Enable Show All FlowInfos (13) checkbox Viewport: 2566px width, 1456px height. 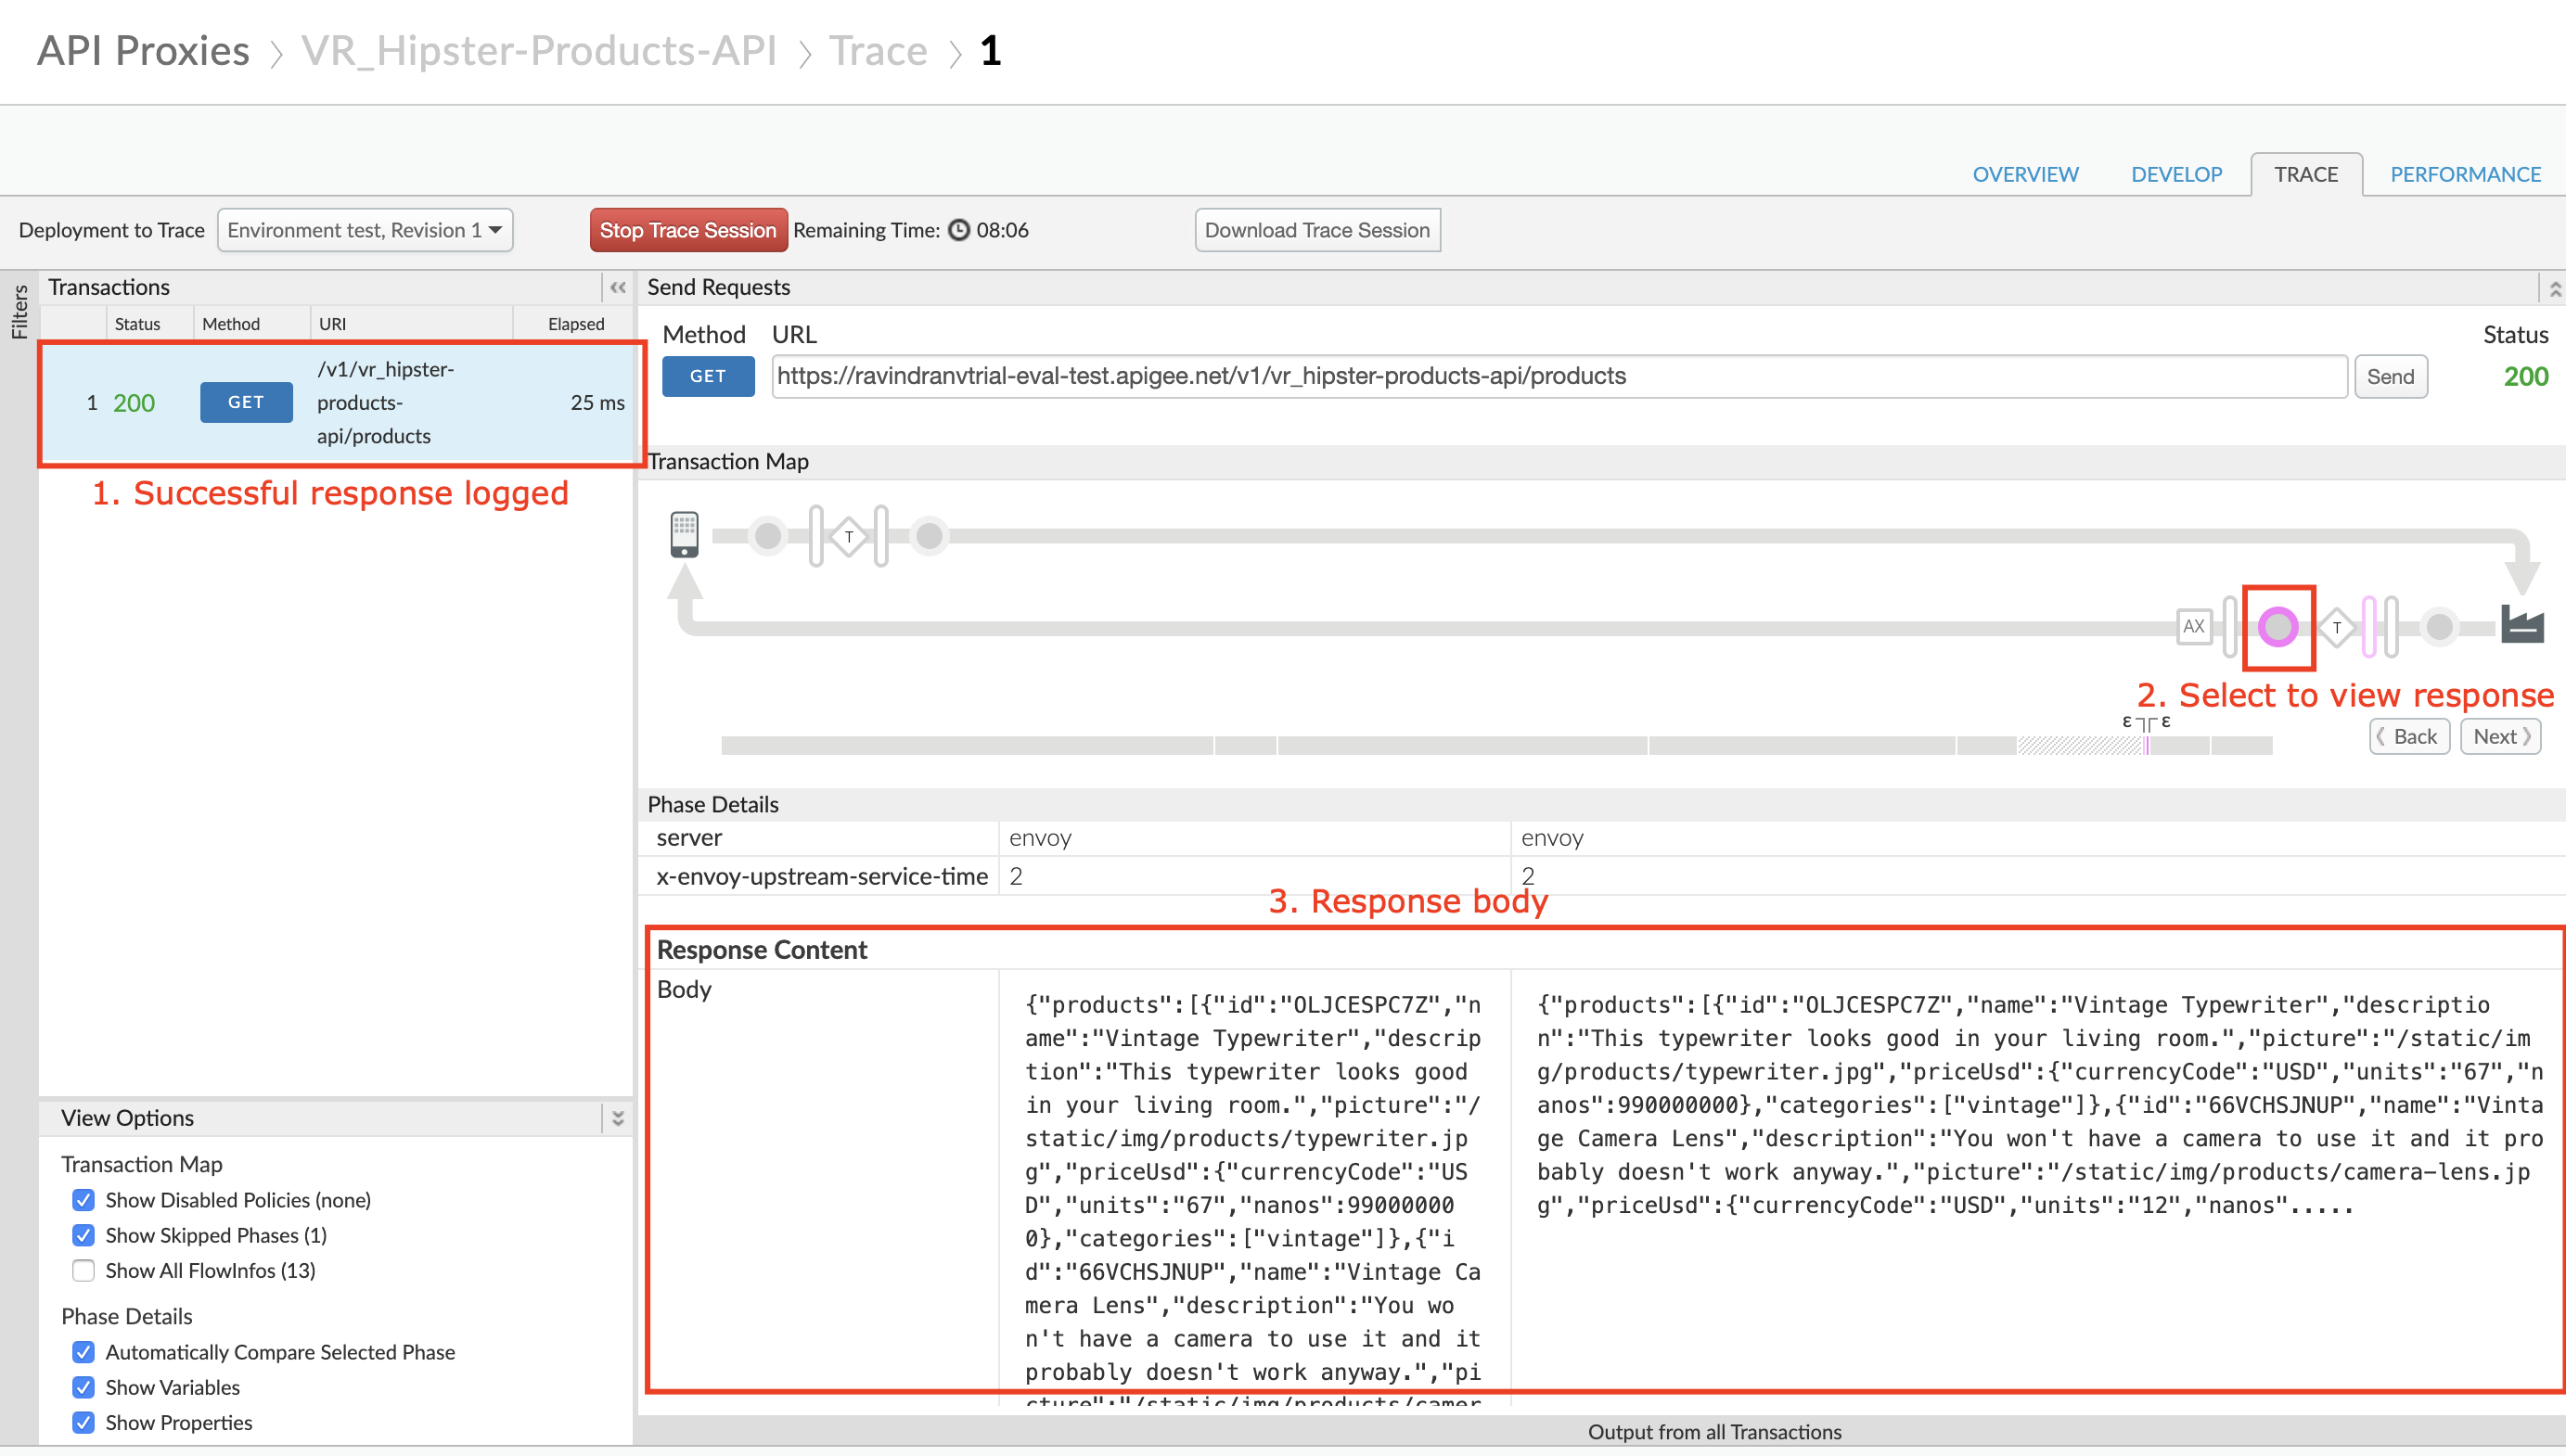83,1270
